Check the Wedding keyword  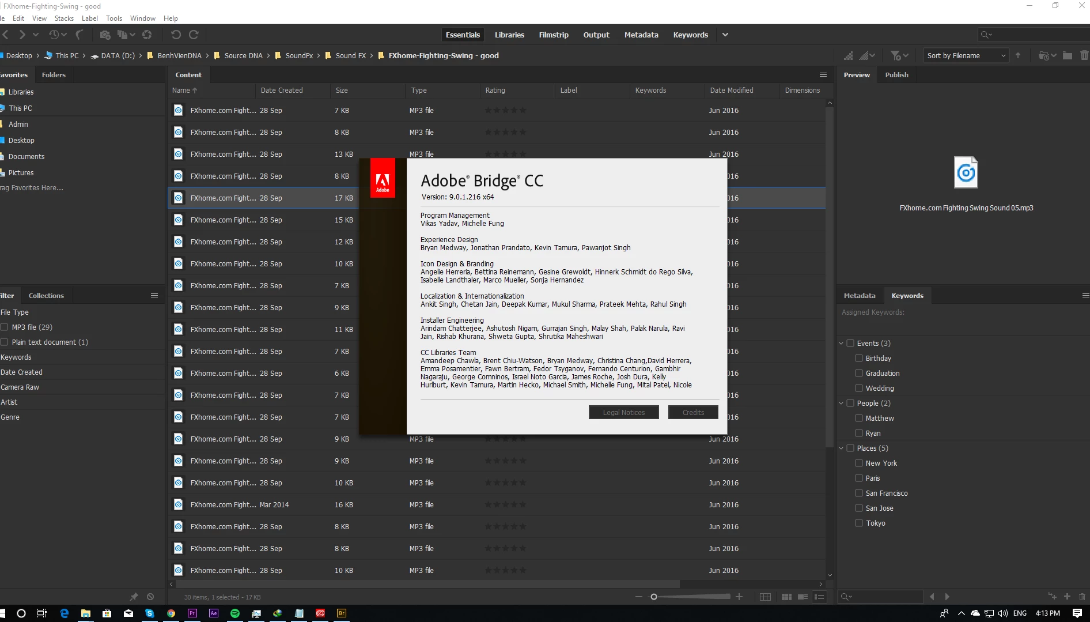coord(859,388)
